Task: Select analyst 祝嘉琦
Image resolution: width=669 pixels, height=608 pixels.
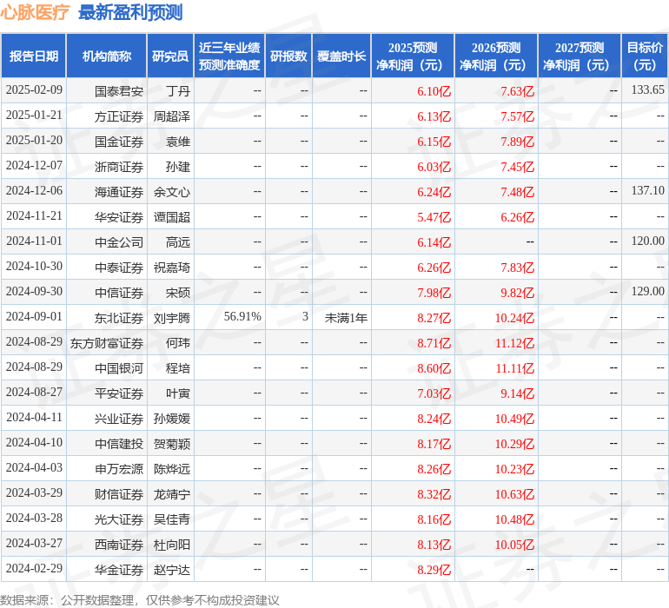Action: 172,268
